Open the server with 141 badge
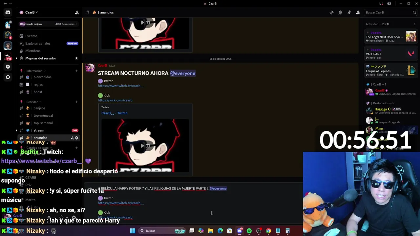 pos(8,56)
